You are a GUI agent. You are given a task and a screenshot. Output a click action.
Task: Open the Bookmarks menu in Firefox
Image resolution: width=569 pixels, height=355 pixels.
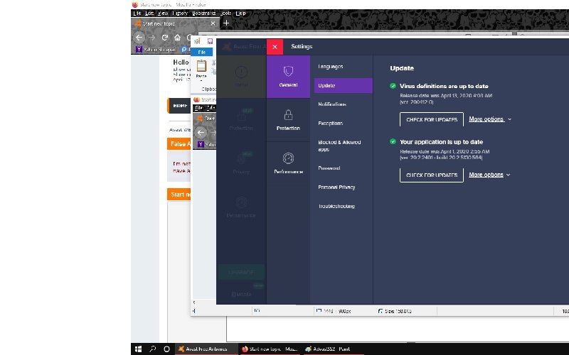(x=204, y=13)
